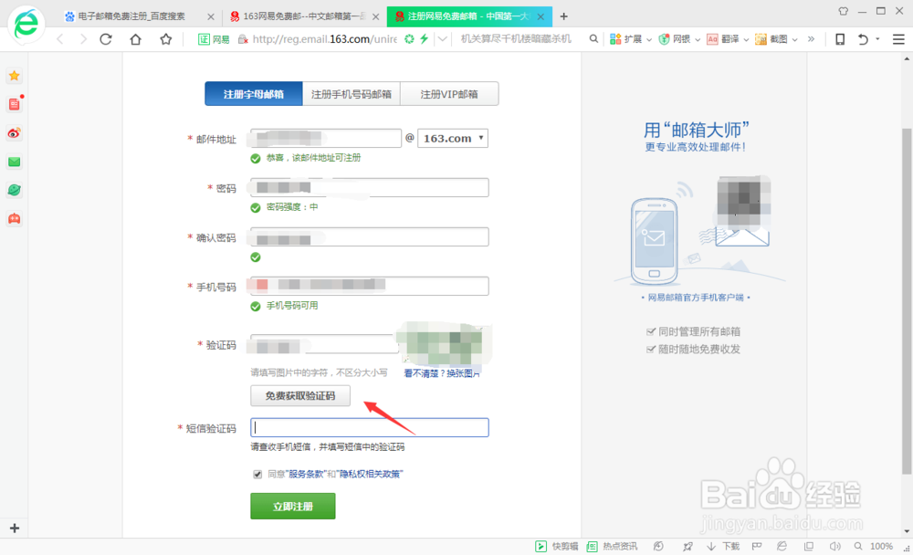Image resolution: width=913 pixels, height=555 pixels.
Task: Click the 手机号码 input field
Action: 369,286
